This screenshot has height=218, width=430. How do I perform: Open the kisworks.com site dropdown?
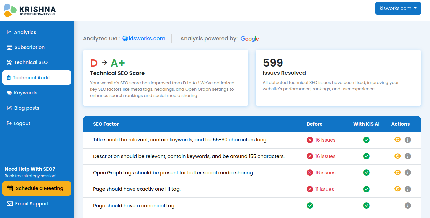[x=398, y=8]
